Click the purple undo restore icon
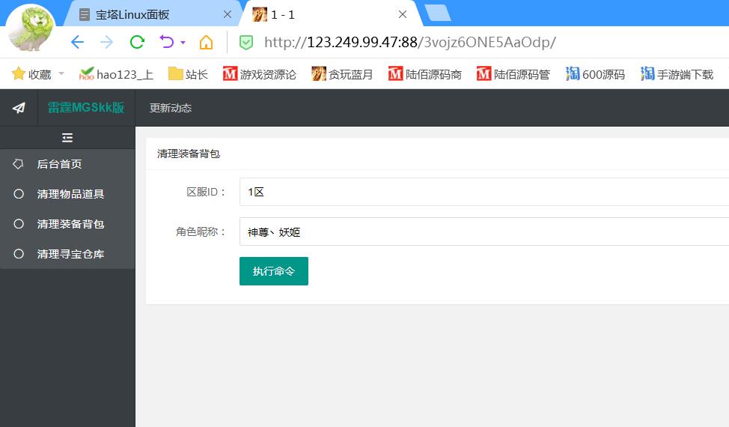729x427 pixels. point(167,42)
